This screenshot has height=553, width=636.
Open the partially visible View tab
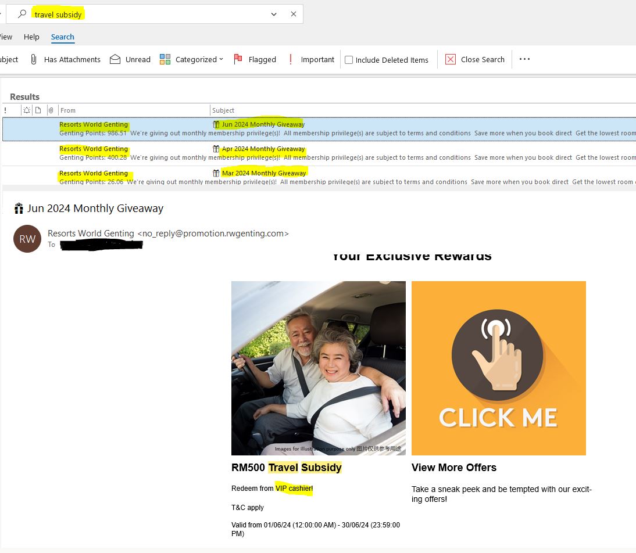tap(6, 37)
